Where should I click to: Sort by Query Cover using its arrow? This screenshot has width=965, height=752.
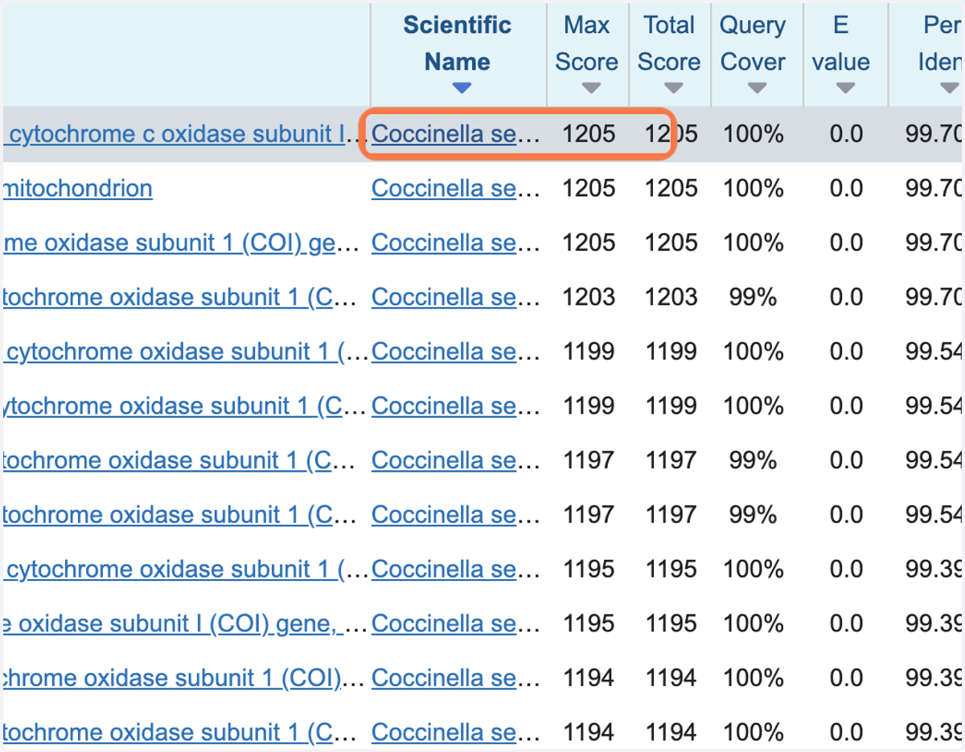[757, 88]
